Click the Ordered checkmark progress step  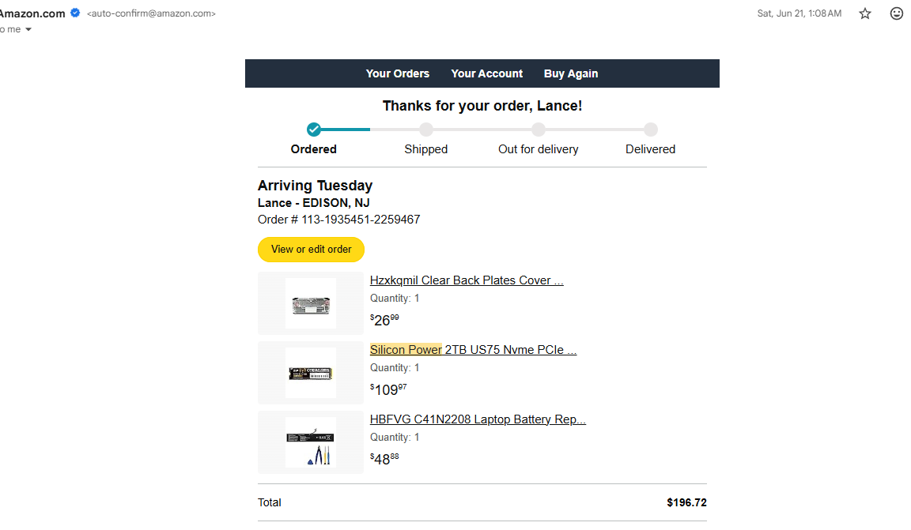point(314,130)
